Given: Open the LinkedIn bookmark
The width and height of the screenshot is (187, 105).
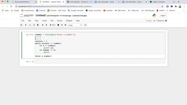Looking at the screenshot, I should click(x=41, y=10).
